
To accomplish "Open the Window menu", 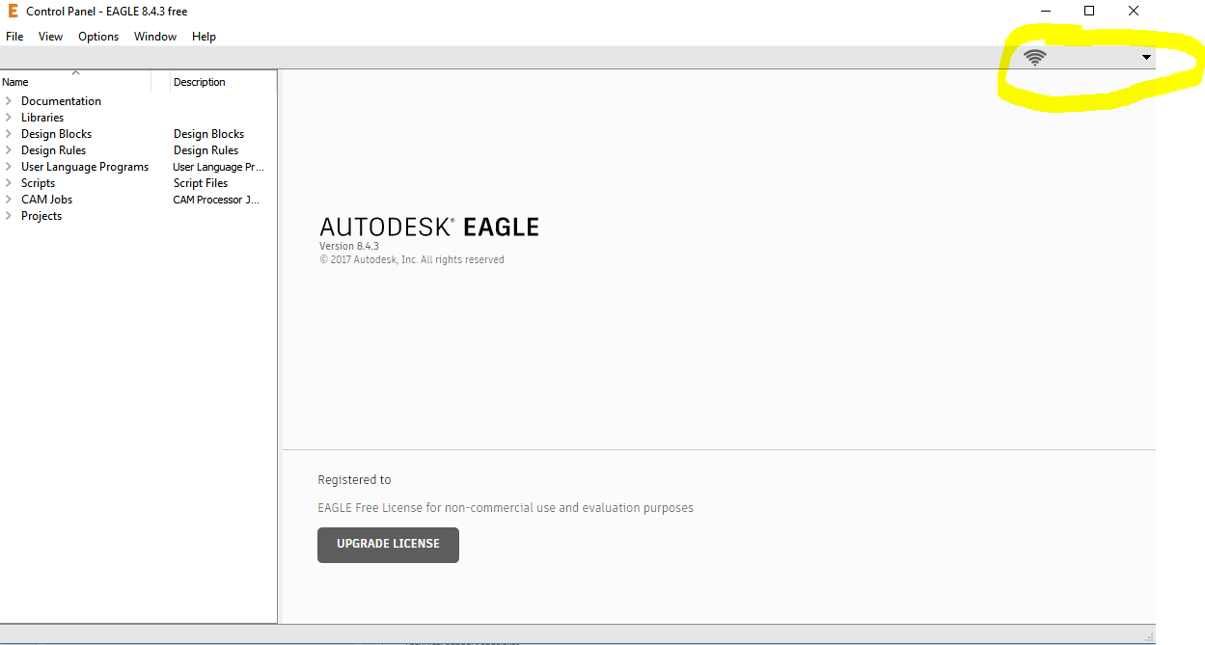I will (155, 37).
